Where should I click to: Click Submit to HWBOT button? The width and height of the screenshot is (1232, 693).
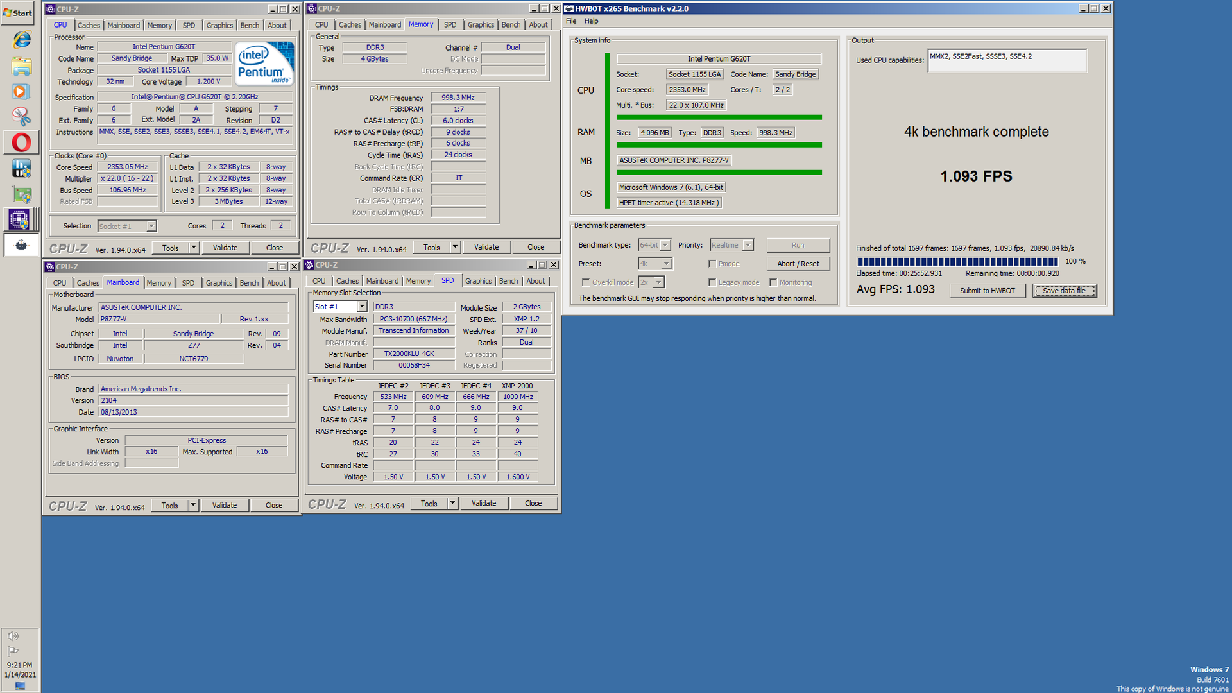(987, 291)
